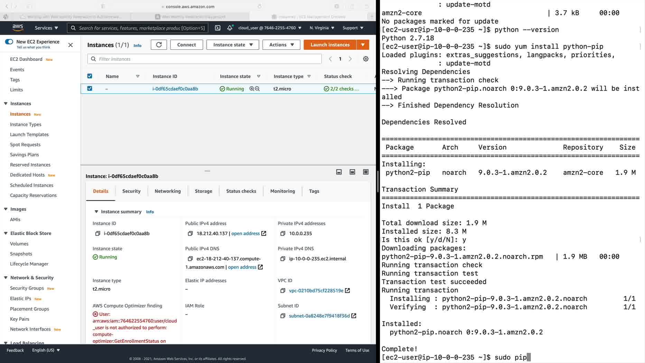Switch to the Storage tab
This screenshot has height=363, width=645.
(x=204, y=191)
